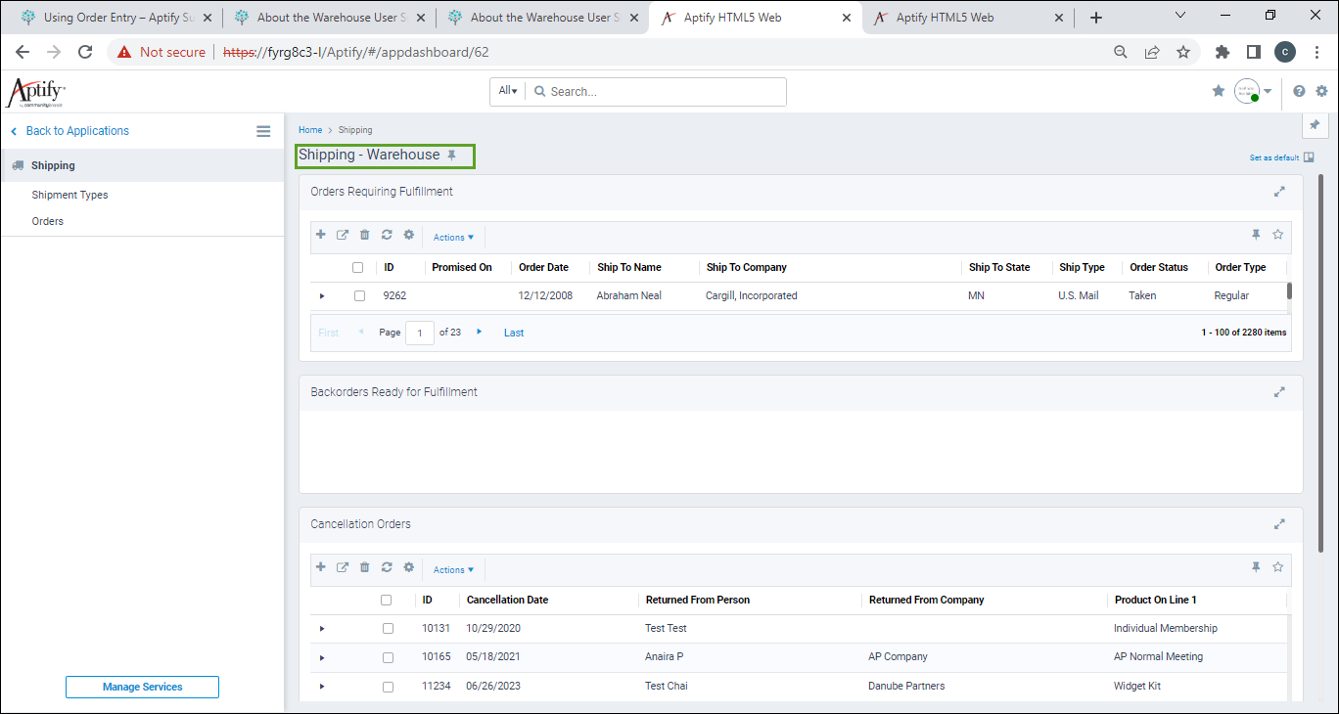This screenshot has height=714, width=1339.
Task: Maximize the Orders Requiring Fulfillment panel
Action: [1279, 192]
